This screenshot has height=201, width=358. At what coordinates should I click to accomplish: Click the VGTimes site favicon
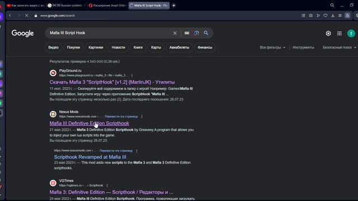(53, 183)
